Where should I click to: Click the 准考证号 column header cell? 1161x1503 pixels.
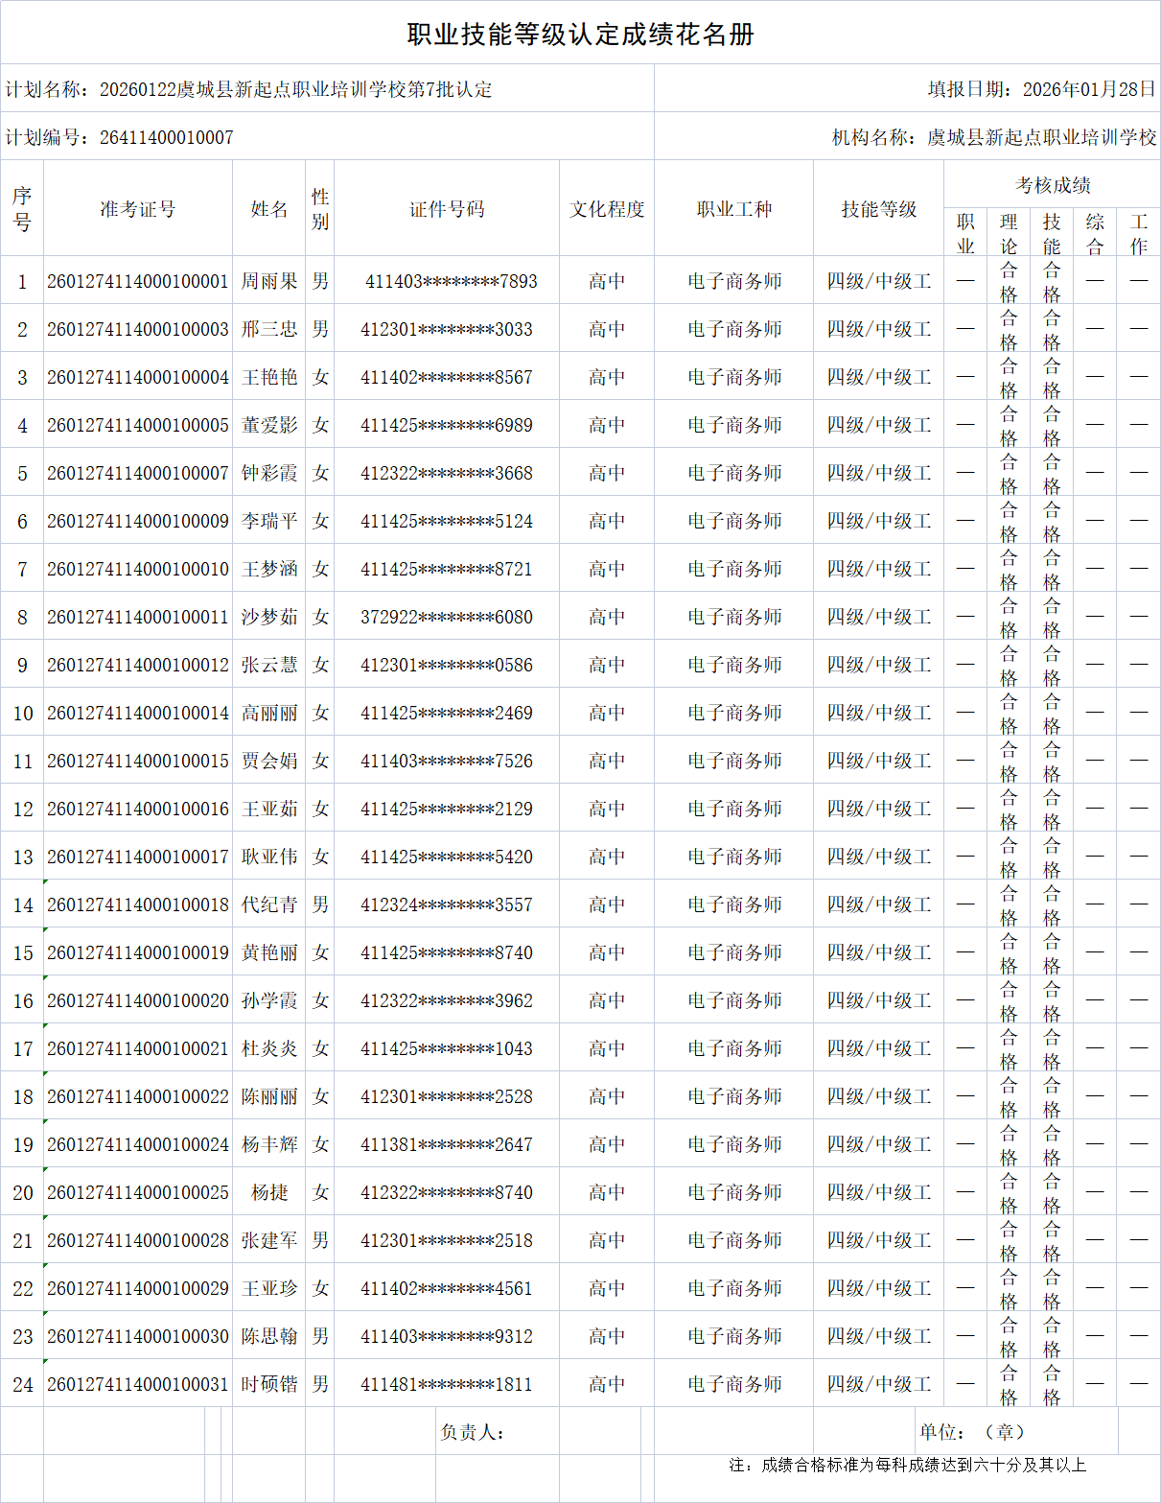coord(137,207)
